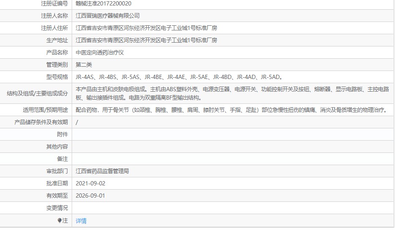This screenshot has width=396, height=231.
Task: Click the 备注 label
Action: 62,159
